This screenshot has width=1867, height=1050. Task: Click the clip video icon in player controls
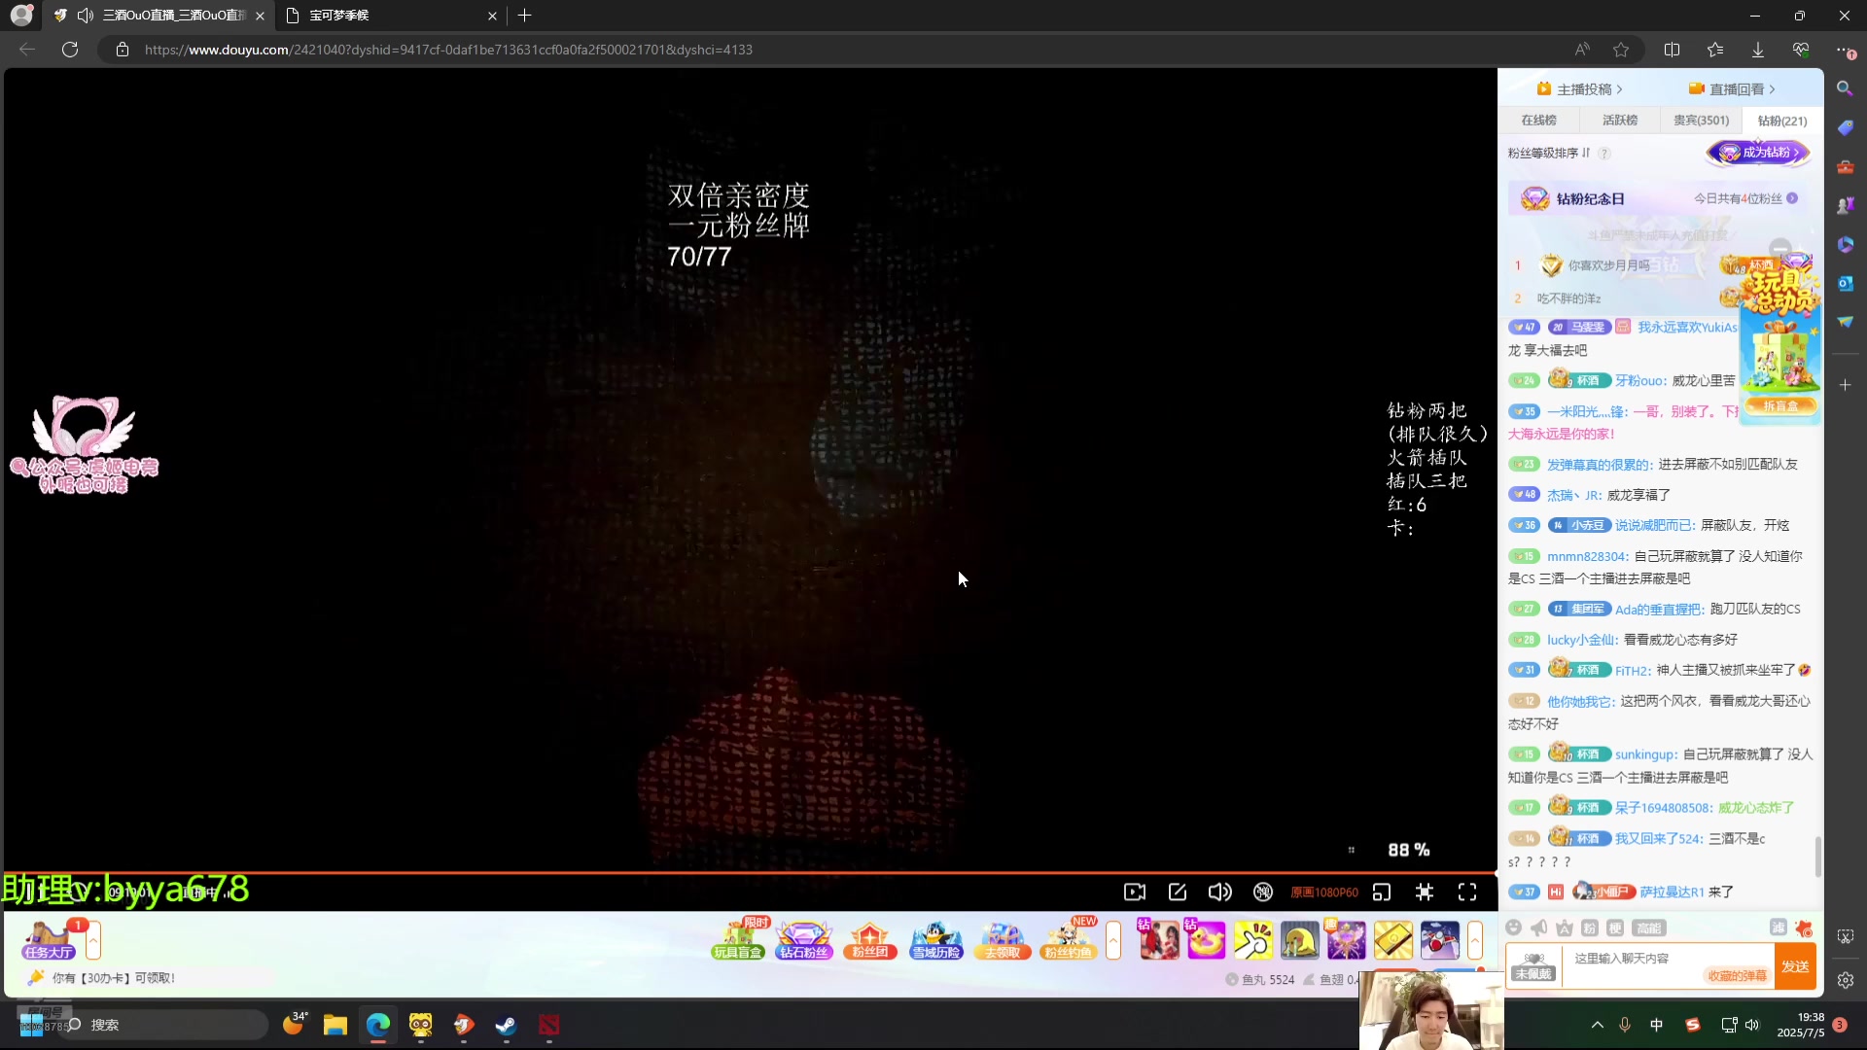click(1135, 892)
